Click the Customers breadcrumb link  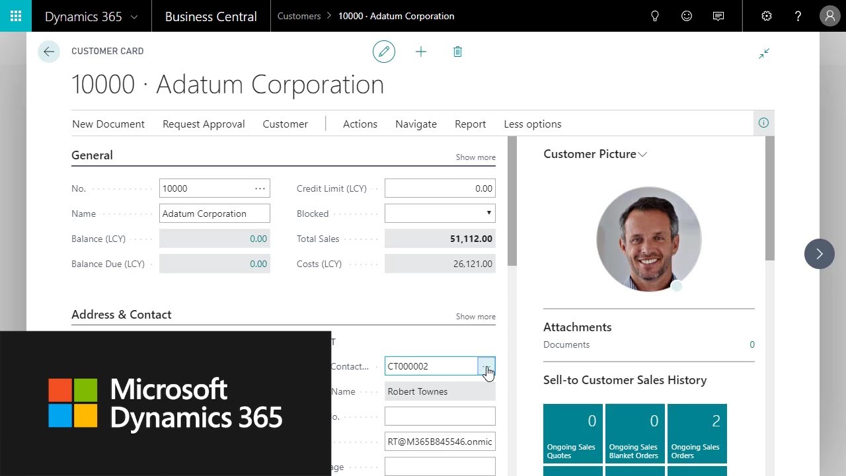(299, 16)
